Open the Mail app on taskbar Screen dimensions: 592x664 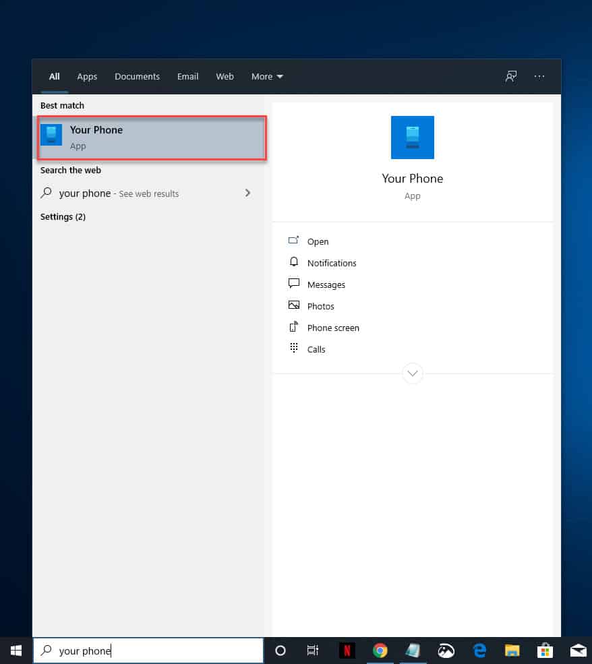578,651
